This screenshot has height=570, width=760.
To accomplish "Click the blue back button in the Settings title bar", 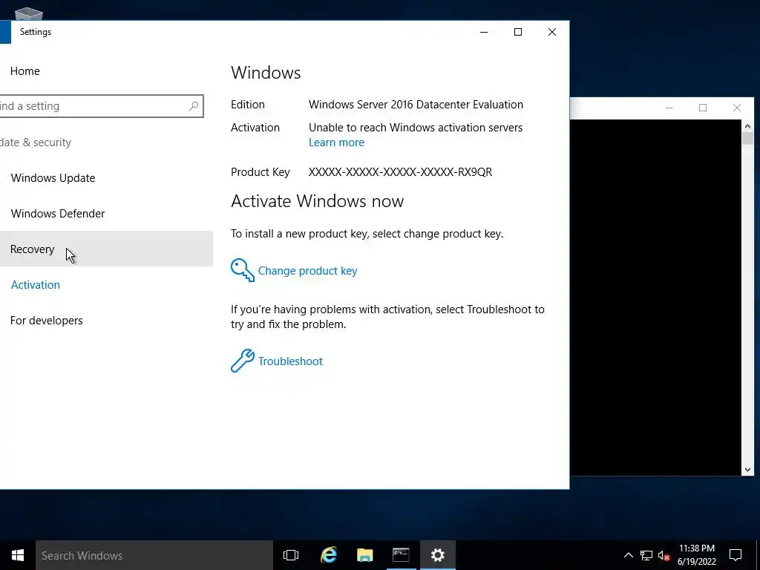I will [x=5, y=32].
